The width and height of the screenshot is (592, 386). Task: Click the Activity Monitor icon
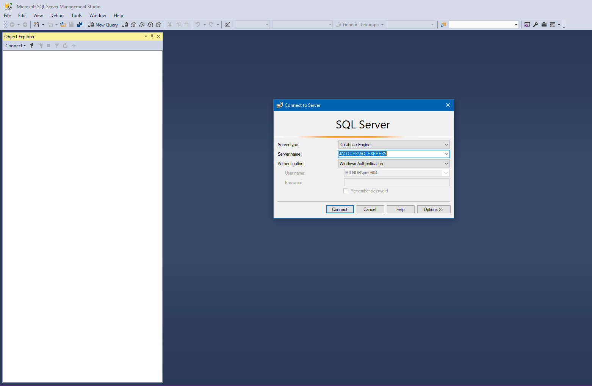[x=227, y=25]
